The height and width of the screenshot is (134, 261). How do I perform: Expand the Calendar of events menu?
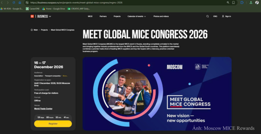137,17
